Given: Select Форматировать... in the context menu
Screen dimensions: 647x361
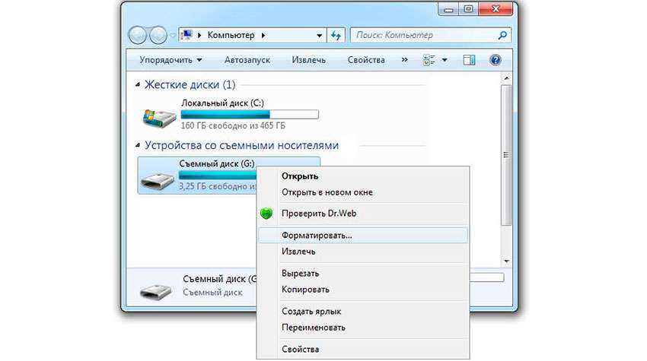Looking at the screenshot, I should 317,236.
